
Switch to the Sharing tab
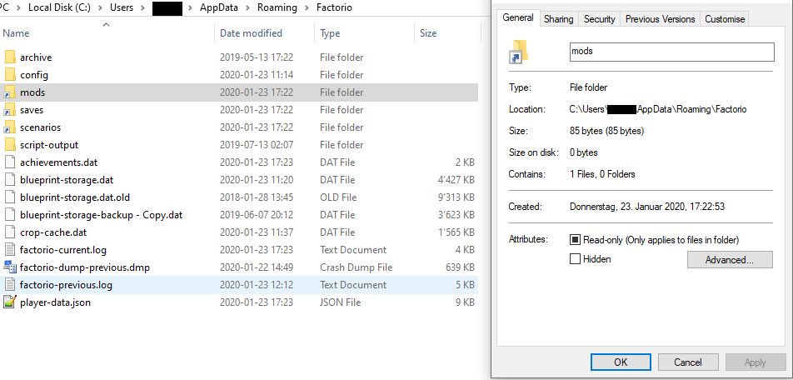tap(558, 19)
